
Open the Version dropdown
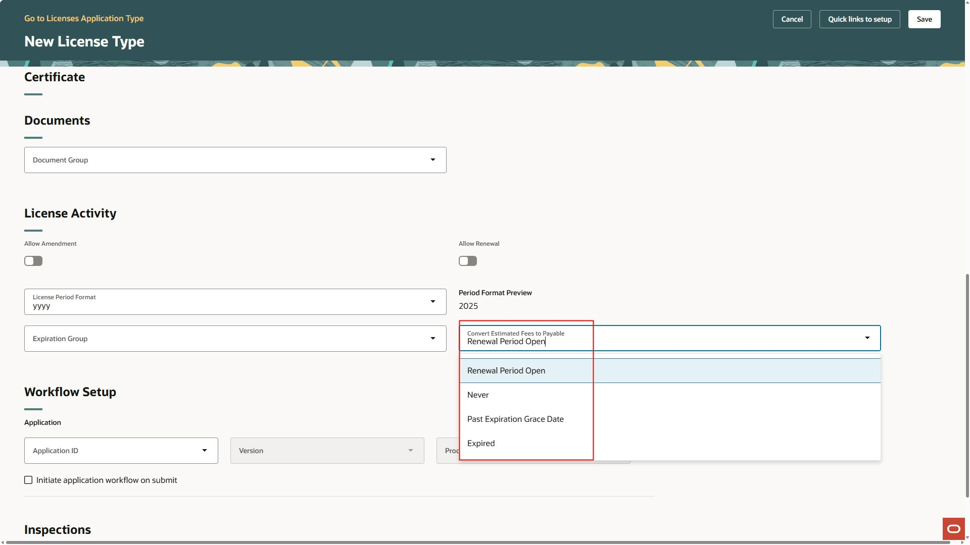tap(410, 450)
